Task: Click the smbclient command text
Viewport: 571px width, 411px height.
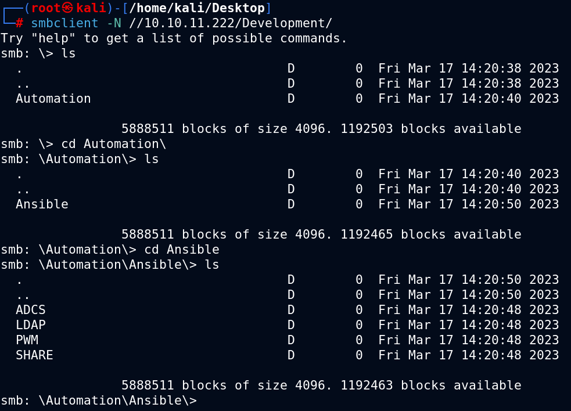Action: pos(65,23)
